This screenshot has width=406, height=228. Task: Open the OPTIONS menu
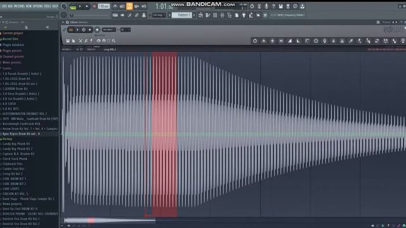38,6
